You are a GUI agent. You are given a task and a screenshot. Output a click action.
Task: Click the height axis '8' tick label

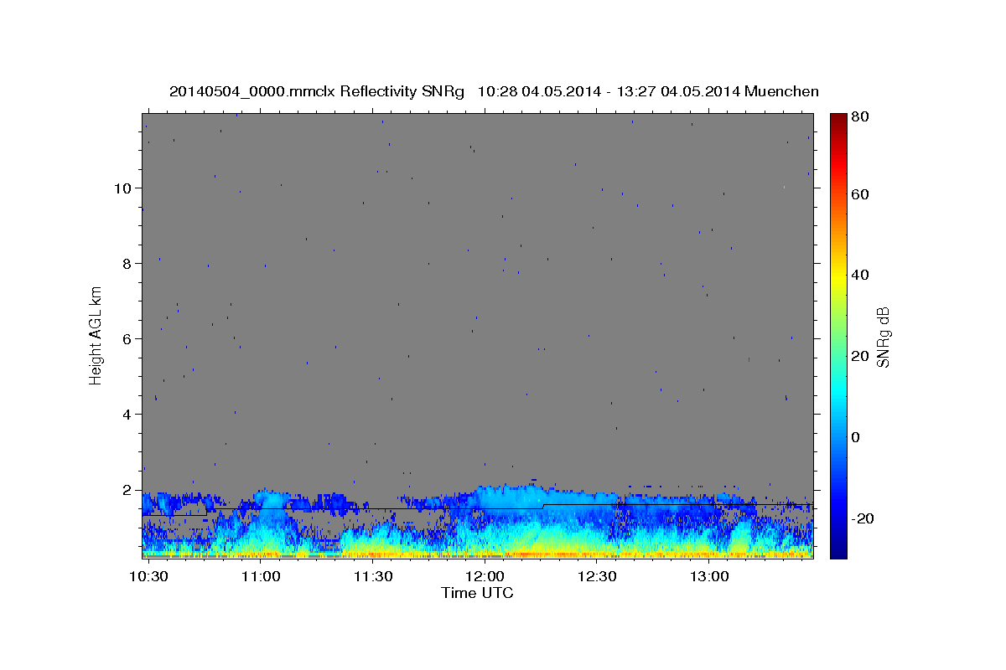click(x=127, y=263)
